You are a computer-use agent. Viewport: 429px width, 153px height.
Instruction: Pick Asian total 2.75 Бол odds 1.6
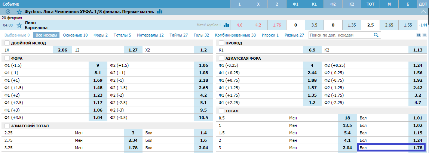[x=203, y=140]
